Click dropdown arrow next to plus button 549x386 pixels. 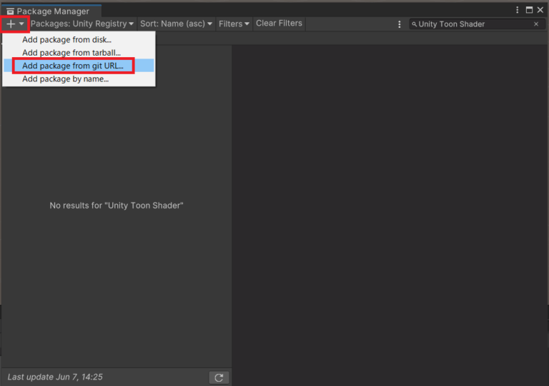(x=21, y=24)
